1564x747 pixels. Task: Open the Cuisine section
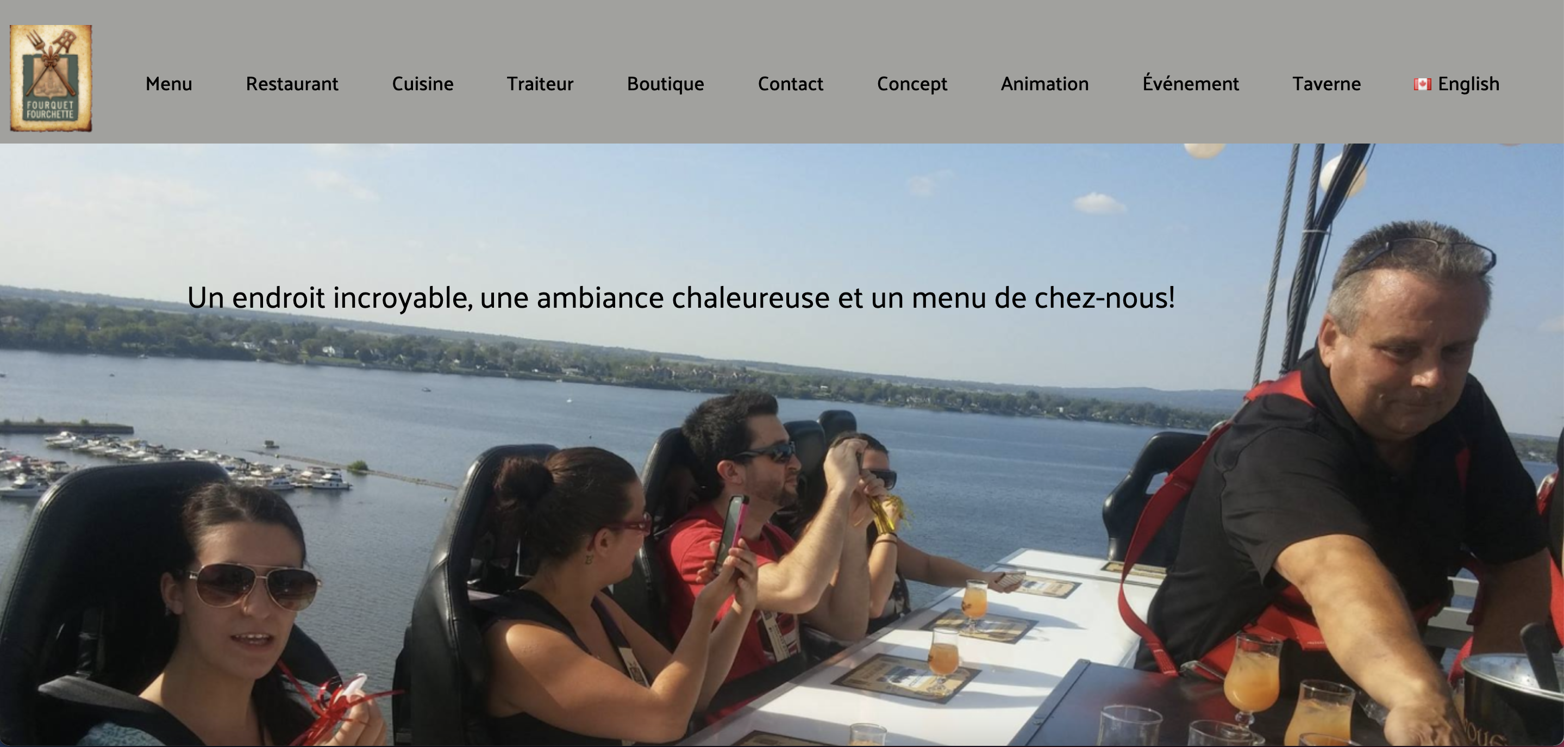423,84
